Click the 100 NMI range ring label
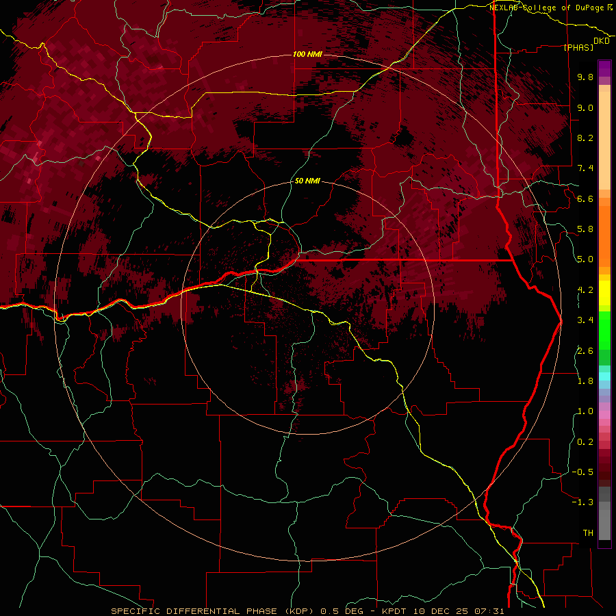 pos(307,54)
